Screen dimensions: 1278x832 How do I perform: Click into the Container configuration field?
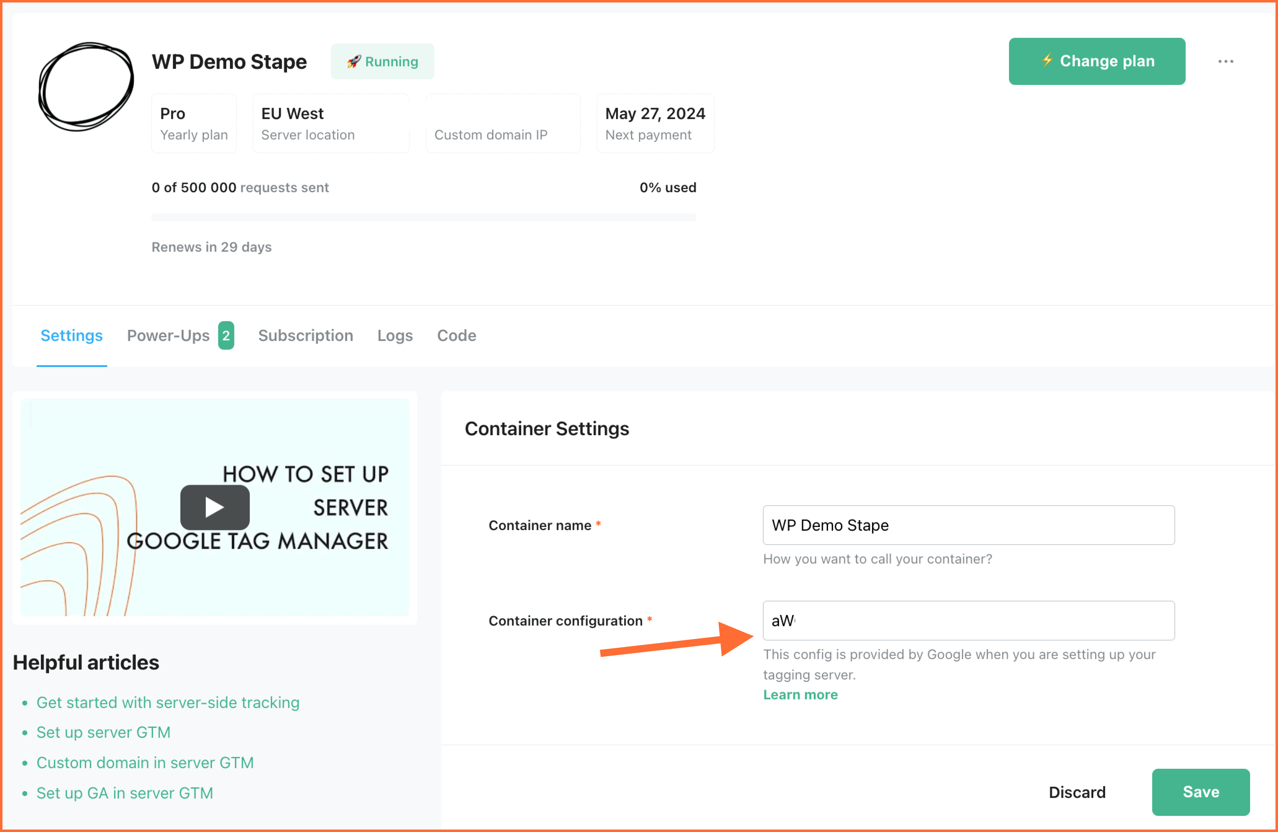coord(969,620)
